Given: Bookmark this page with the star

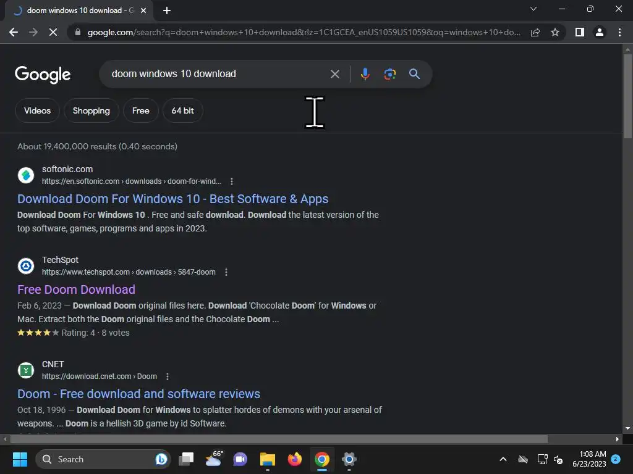Looking at the screenshot, I should tap(555, 32).
